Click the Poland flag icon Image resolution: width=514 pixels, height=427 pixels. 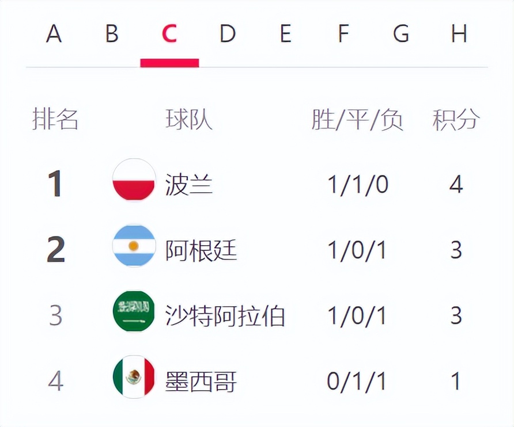(x=134, y=180)
